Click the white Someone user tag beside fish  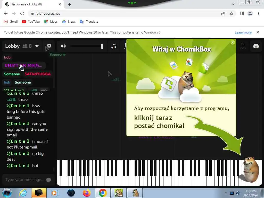click(x=23, y=82)
